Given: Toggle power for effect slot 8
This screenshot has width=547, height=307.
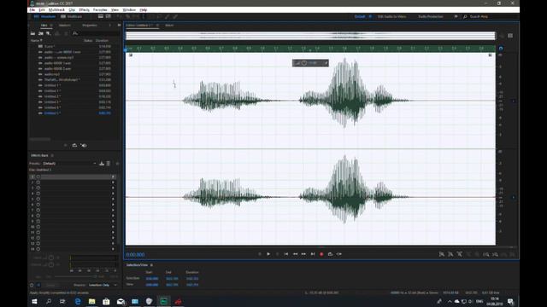Looking at the screenshot, I should coord(38,216).
